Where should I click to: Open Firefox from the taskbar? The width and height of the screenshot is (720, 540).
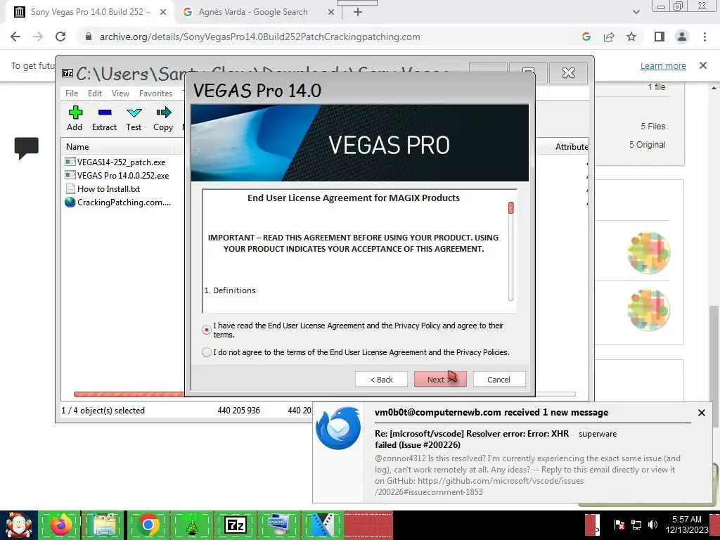[x=61, y=526]
